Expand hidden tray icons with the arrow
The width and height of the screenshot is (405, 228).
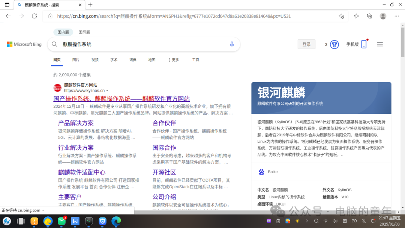[x=307, y=221]
